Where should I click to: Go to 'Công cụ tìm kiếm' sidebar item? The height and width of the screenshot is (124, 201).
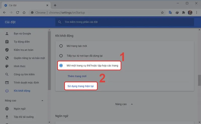(x=24, y=74)
